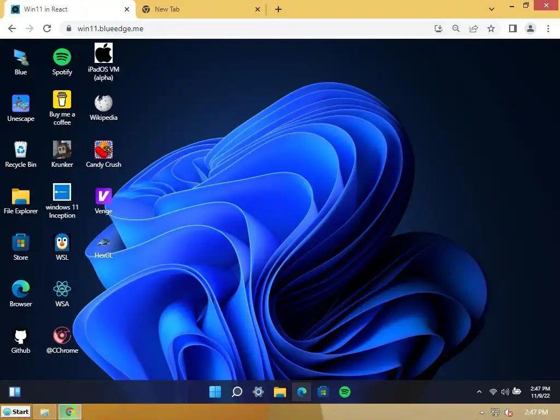This screenshot has width=560, height=420.
Task: Open Chrome zoom magnifier icon
Action: pyautogui.click(x=456, y=28)
